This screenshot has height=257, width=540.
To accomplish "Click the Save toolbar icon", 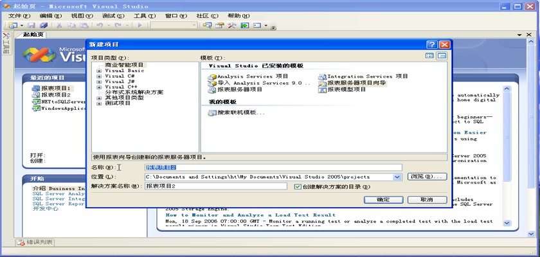I will click(x=32, y=25).
